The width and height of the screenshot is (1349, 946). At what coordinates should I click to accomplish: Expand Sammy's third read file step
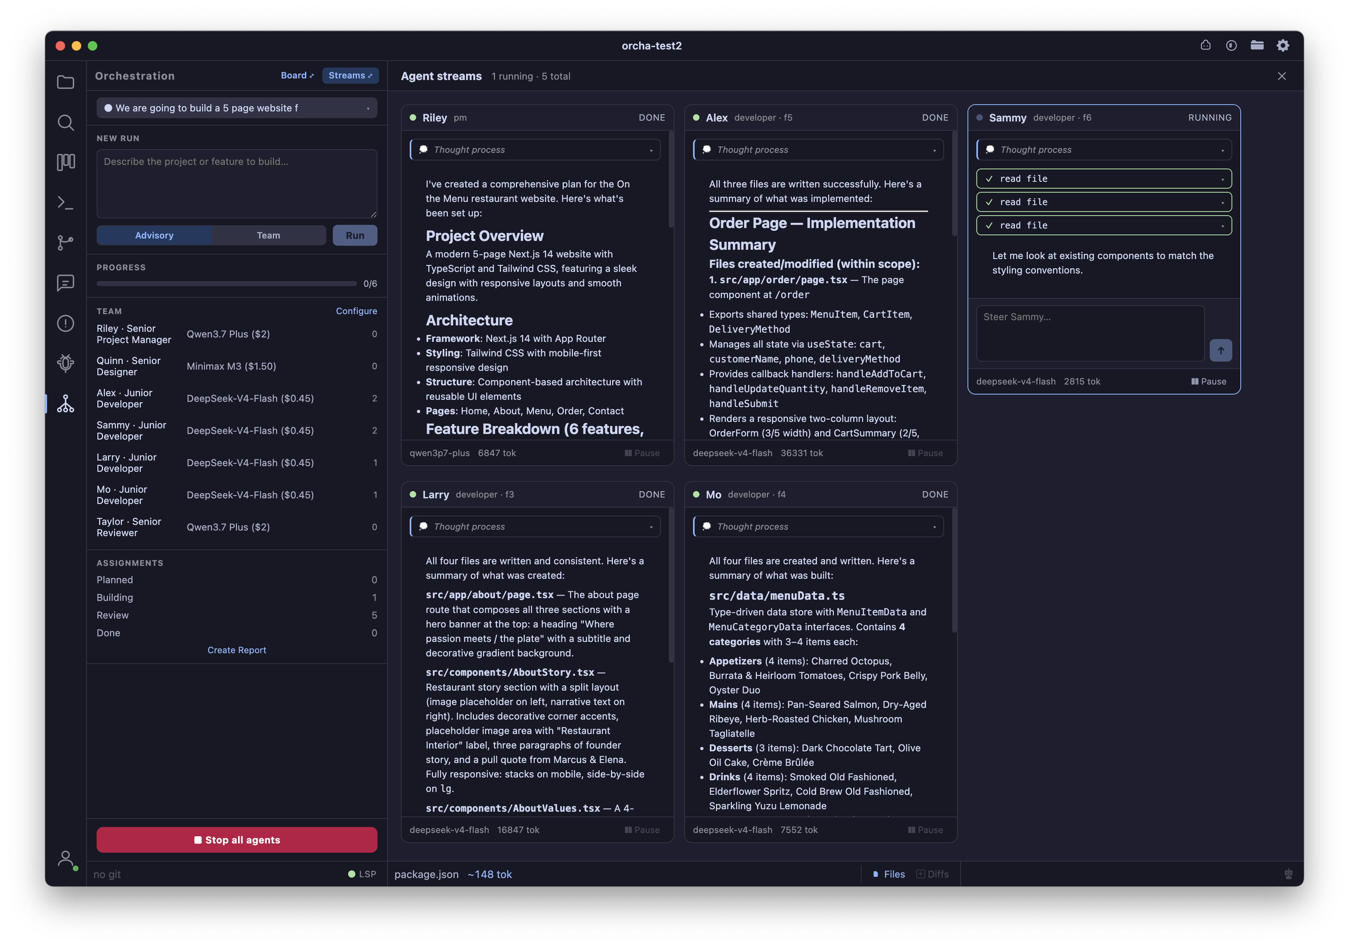point(1104,226)
